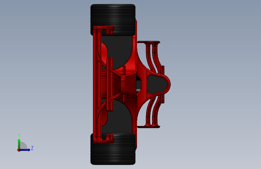Click the green Y axis of the triad
The image size is (261, 169).
pos(19,144)
